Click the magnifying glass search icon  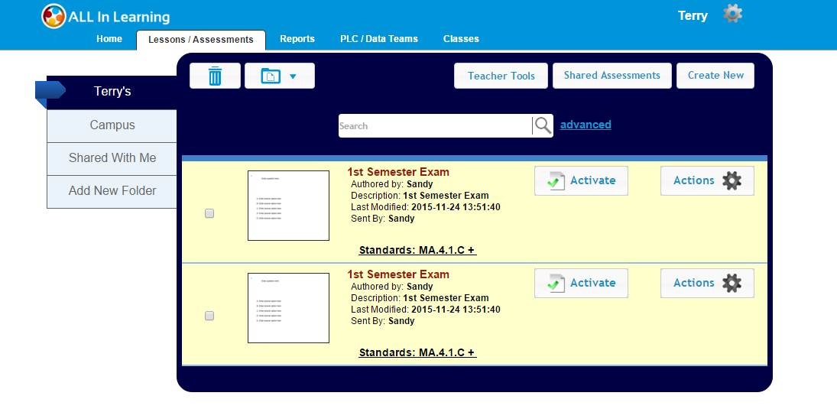click(x=543, y=126)
